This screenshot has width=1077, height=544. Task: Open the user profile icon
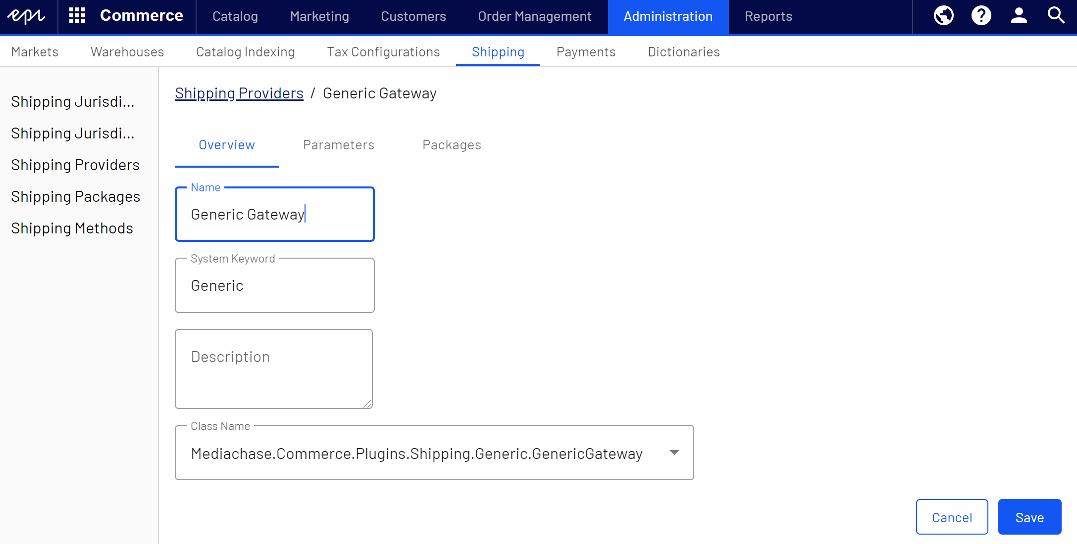1019,16
